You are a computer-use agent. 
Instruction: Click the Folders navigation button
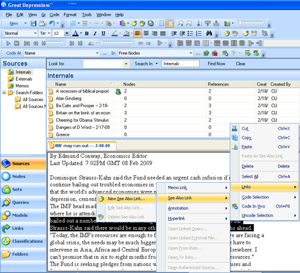point(23,254)
